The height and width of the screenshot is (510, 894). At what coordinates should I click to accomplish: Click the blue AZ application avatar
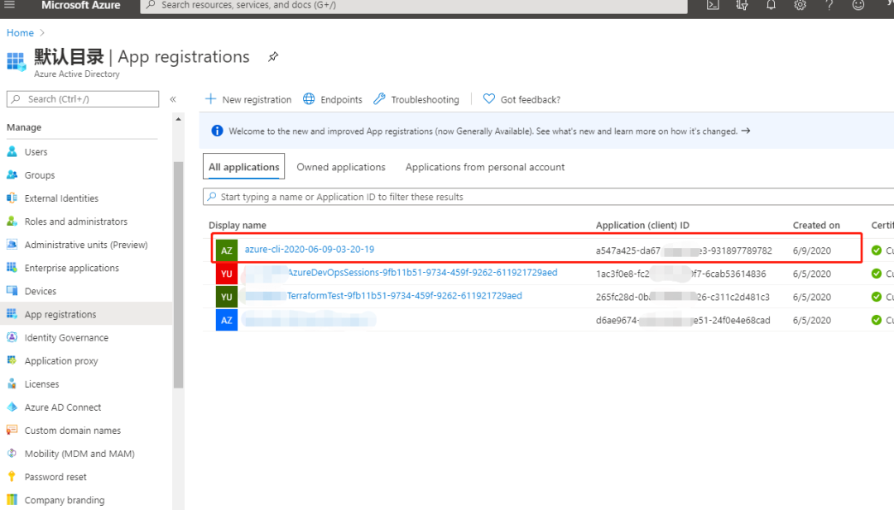[x=226, y=320]
